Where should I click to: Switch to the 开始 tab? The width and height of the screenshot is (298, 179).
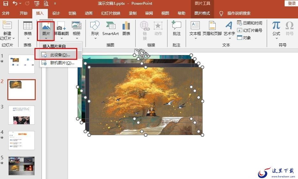coord(23,13)
